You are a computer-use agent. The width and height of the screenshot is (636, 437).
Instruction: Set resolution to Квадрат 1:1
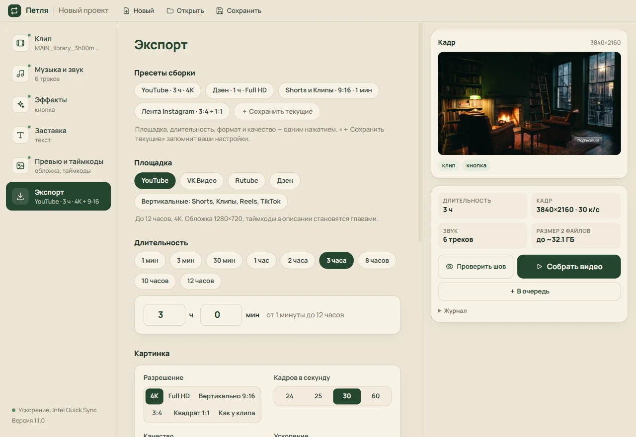[x=191, y=413]
